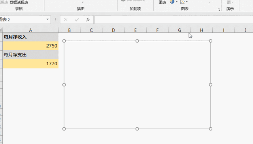253x144 pixels.
Task: Select column H header
Action: 202,30
